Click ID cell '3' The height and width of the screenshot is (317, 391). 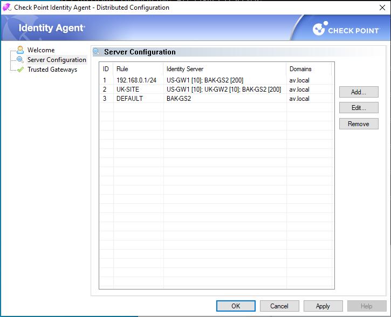pos(105,99)
